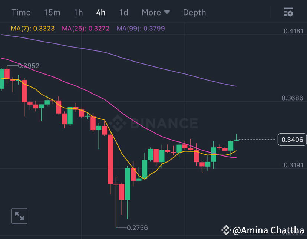The height and width of the screenshot is (239, 307).
Task: Click the 0.3952 price annotation
Action: (29, 66)
